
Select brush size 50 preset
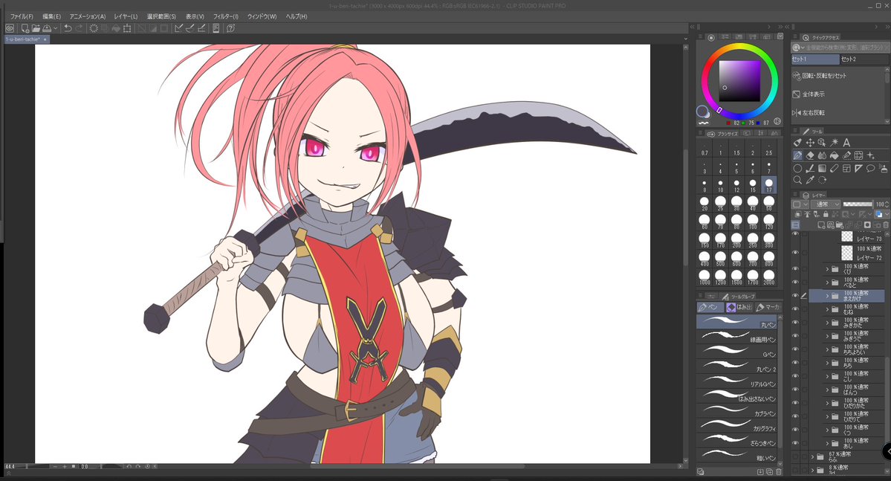[769, 203]
